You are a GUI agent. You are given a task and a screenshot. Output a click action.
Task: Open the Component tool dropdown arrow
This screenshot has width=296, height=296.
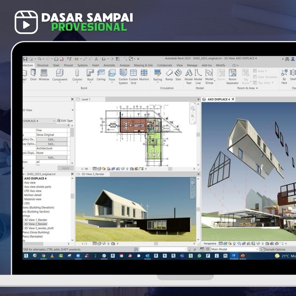tap(60, 82)
